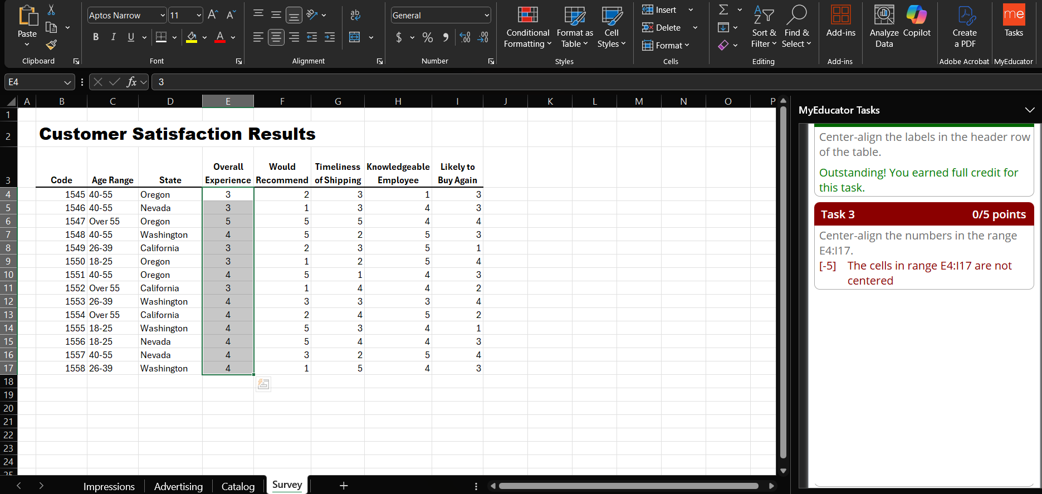
Task: Apply the yellow fill color
Action: pos(192,37)
